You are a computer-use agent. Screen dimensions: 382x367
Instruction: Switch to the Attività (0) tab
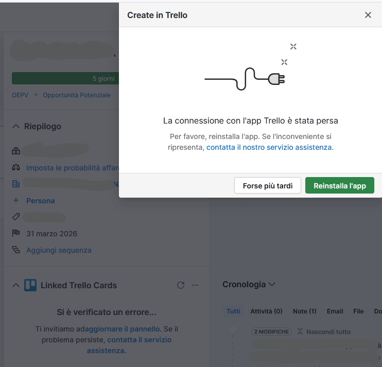266,311
